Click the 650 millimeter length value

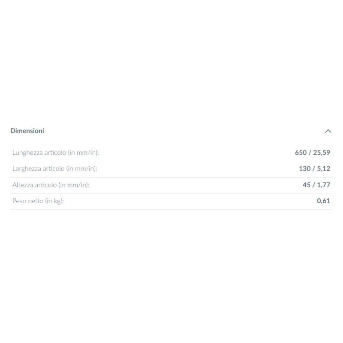click(x=301, y=153)
